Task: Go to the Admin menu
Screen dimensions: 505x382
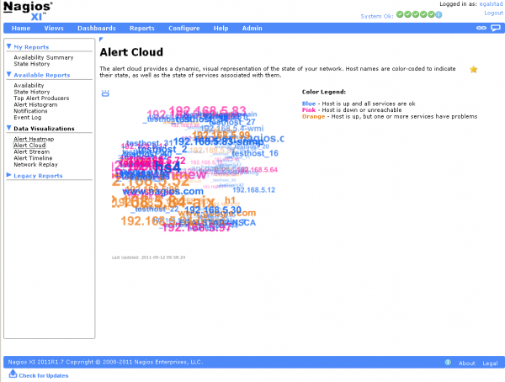Action: [x=252, y=28]
